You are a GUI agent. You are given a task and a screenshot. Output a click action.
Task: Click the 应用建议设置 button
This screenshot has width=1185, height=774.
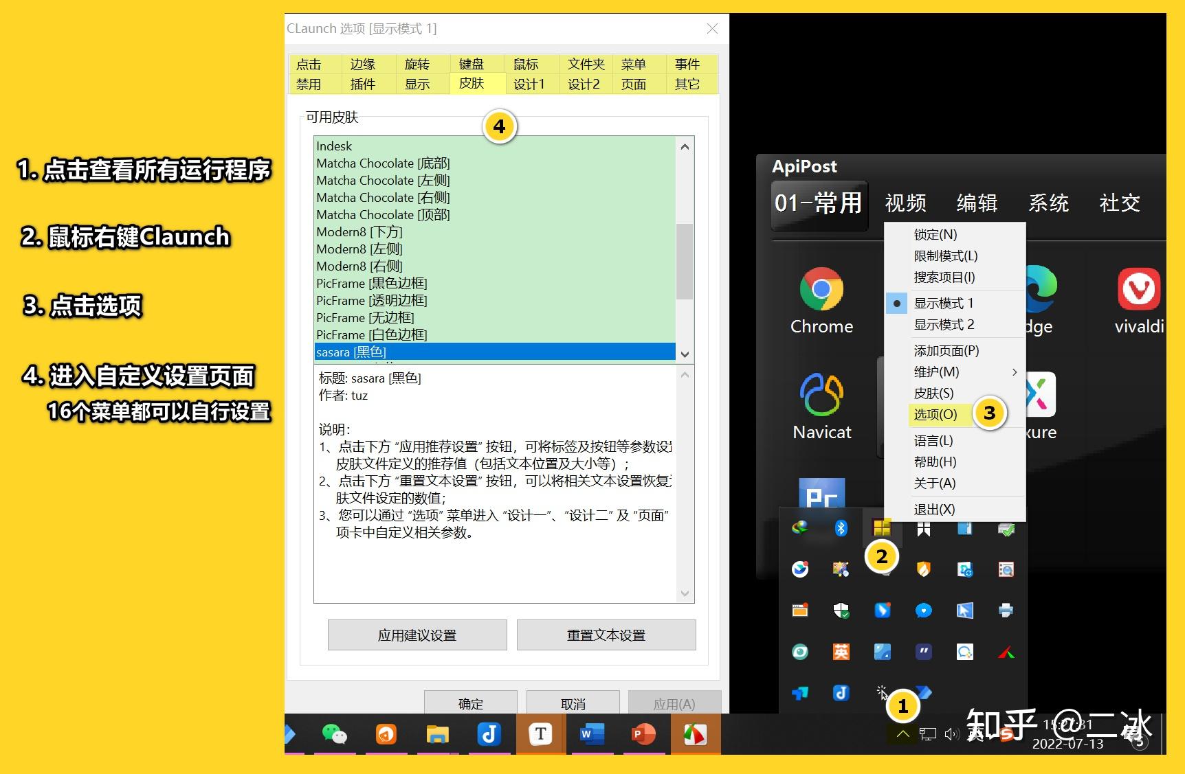(x=417, y=635)
